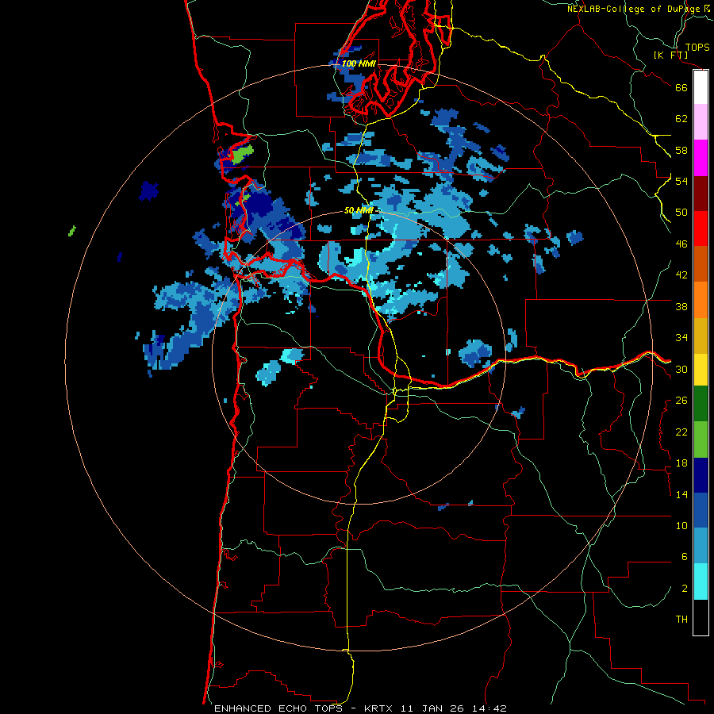Click the small green echo far offshore
Viewport: 714px width, 714px height.
pyautogui.click(x=72, y=231)
